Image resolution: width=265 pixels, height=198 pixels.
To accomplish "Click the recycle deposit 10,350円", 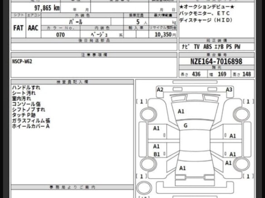I will [165, 34].
